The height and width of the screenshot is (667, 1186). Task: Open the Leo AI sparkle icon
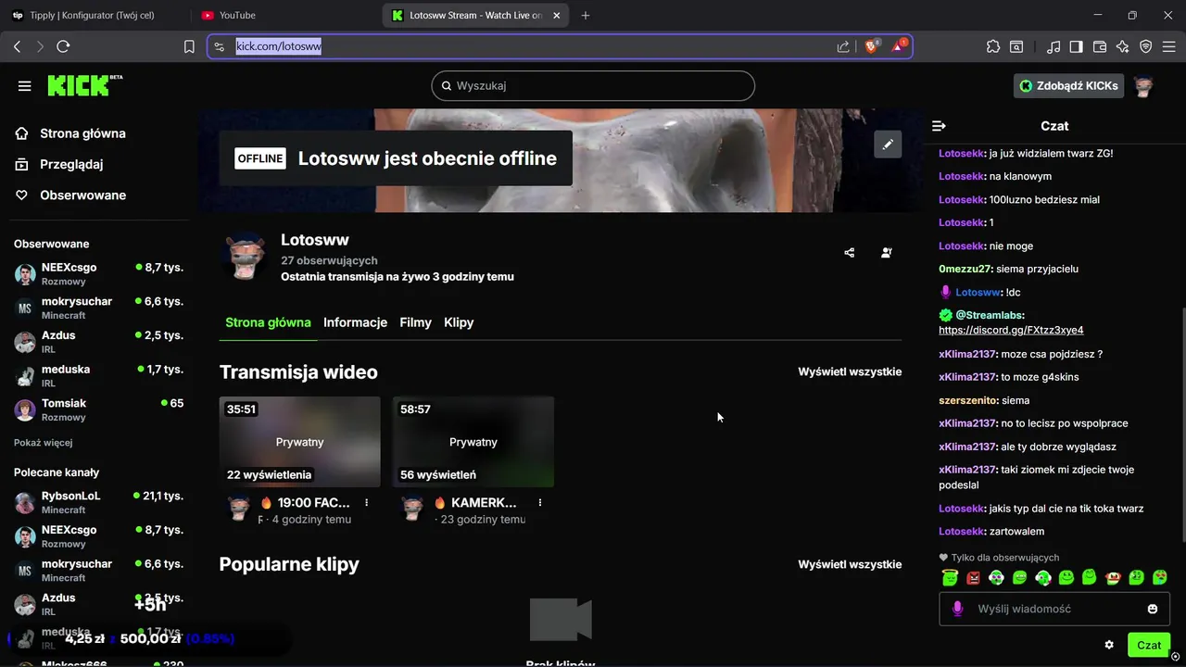1123,46
